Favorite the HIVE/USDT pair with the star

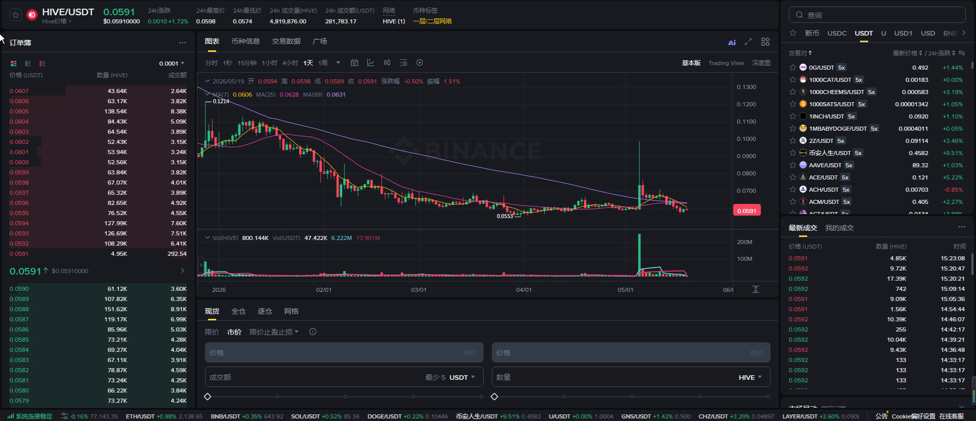16,15
